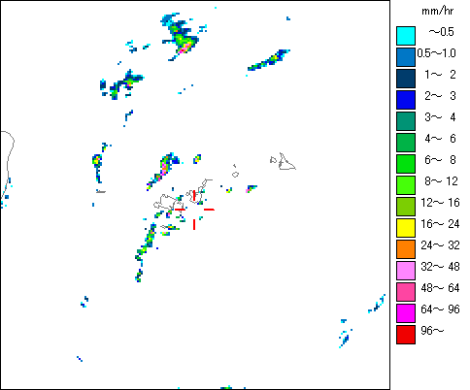
Task: Click the small round island outline
Action: [235, 175]
